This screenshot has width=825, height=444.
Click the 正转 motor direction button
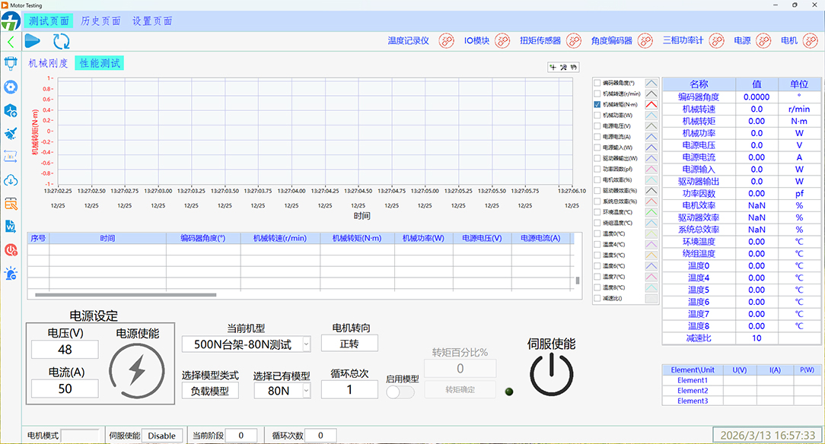click(349, 344)
